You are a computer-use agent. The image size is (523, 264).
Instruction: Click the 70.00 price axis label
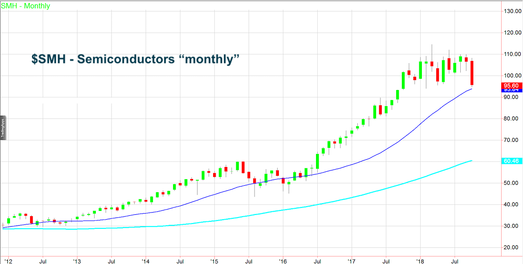coord(512,140)
